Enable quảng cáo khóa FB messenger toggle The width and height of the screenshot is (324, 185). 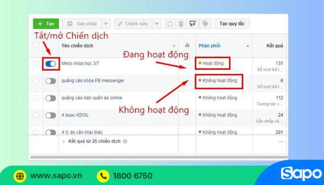(x=51, y=81)
